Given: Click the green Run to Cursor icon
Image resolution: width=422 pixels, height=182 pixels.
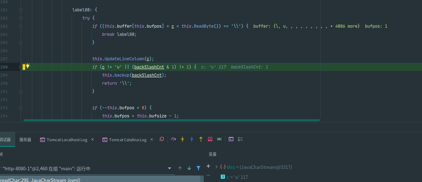Looking at the screenshot, I should tap(219, 139).
